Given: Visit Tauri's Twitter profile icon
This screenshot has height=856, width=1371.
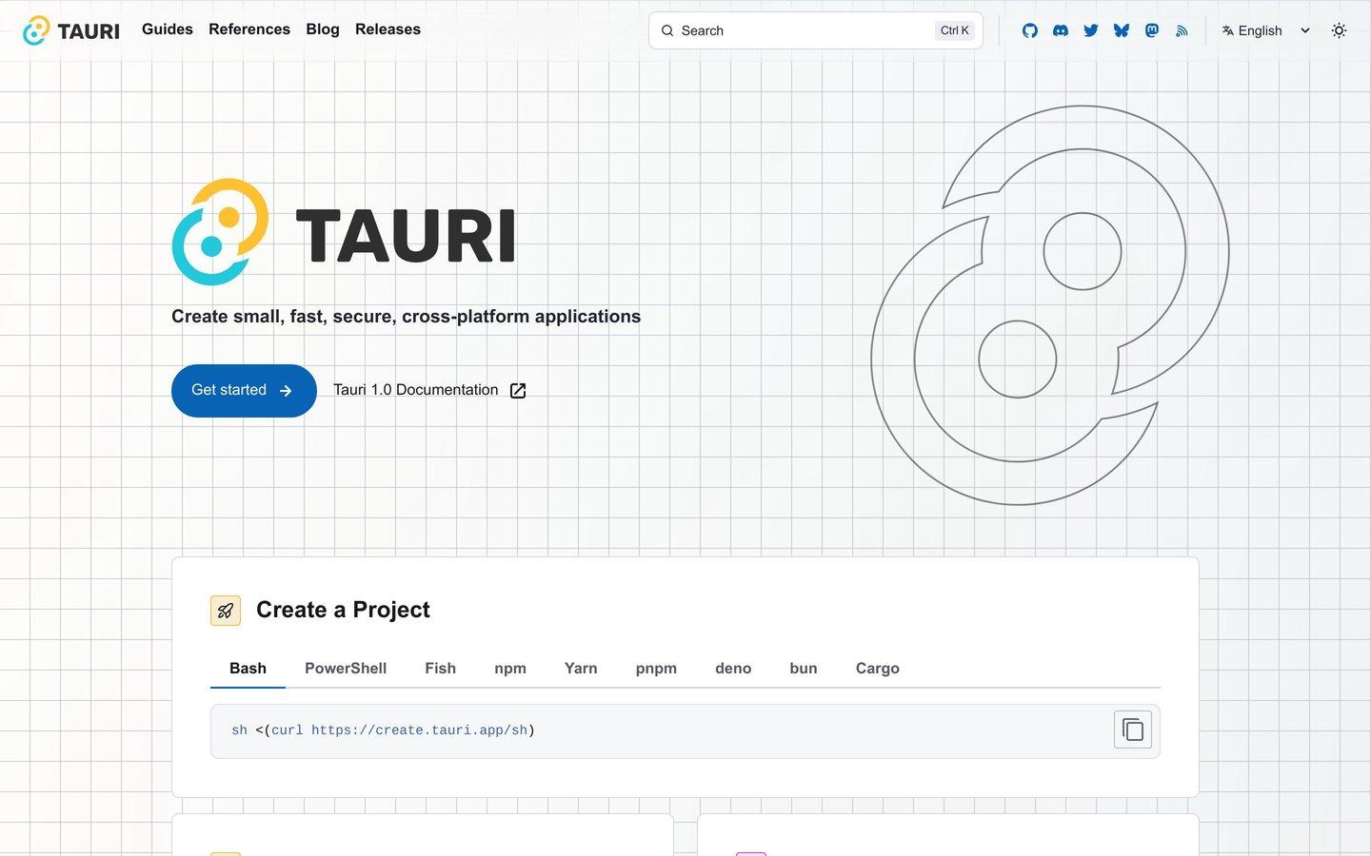Looking at the screenshot, I should (1091, 30).
